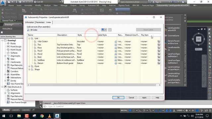This screenshot has height=119, width=212.
Task: Click the label style picker icon for Datum row
Action: point(116,63)
